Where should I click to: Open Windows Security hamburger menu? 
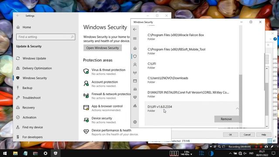click(x=135, y=38)
